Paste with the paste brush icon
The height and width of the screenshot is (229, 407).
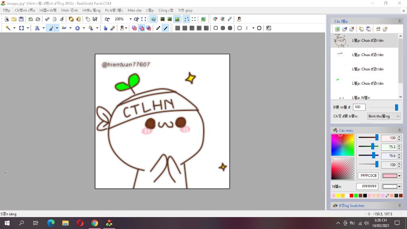[x=62, y=19]
